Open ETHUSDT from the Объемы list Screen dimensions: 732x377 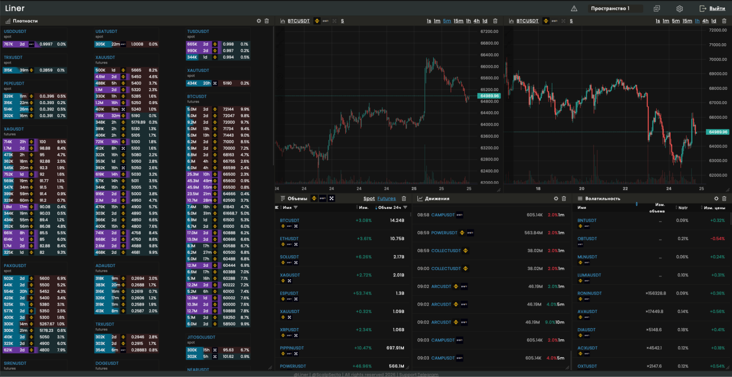pyautogui.click(x=289, y=239)
